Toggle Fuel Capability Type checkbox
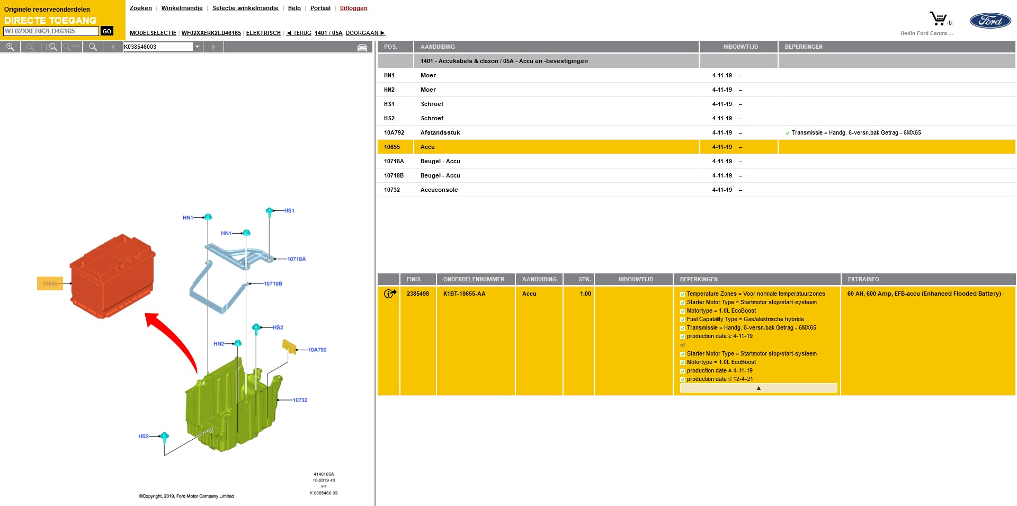The height and width of the screenshot is (506, 1017). click(x=683, y=319)
